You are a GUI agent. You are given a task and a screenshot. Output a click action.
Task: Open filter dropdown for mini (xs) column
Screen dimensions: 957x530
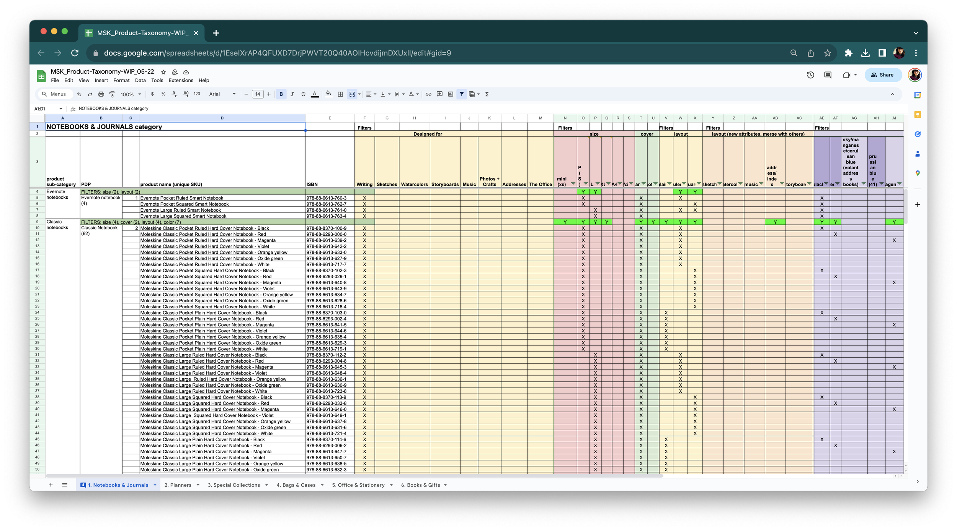coord(573,184)
